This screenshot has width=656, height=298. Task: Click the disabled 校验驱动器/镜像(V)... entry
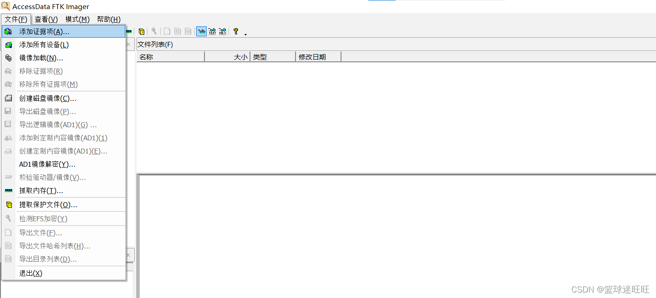point(63,177)
